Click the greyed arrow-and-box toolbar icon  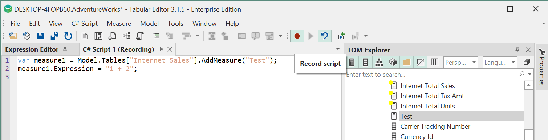point(225,36)
